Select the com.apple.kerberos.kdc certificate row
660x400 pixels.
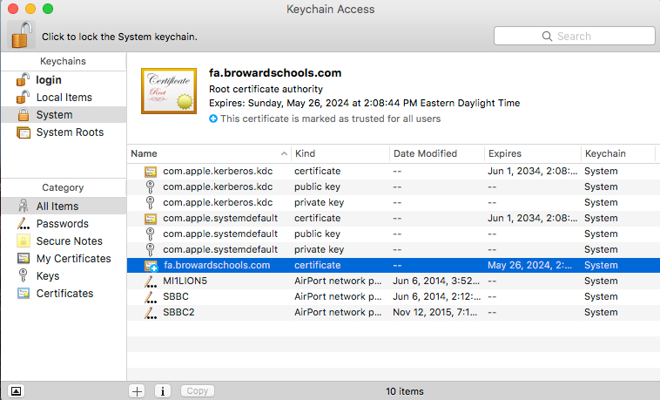pyautogui.click(x=394, y=171)
